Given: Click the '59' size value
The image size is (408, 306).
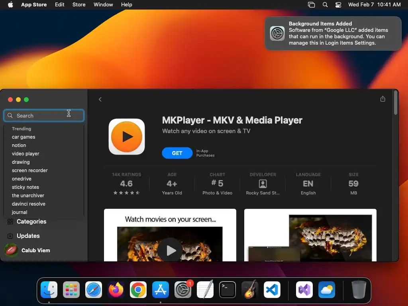Looking at the screenshot, I should point(354,184).
